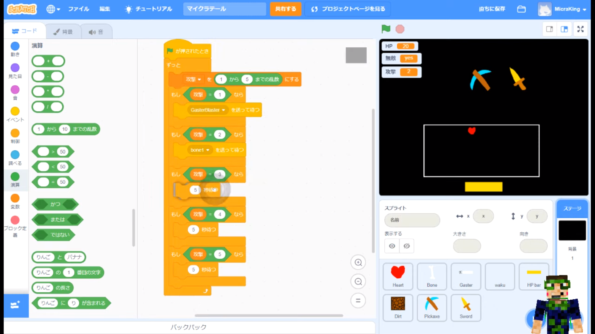The height and width of the screenshot is (334, 595).
Task: Click the 共有する share button
Action: (285, 9)
